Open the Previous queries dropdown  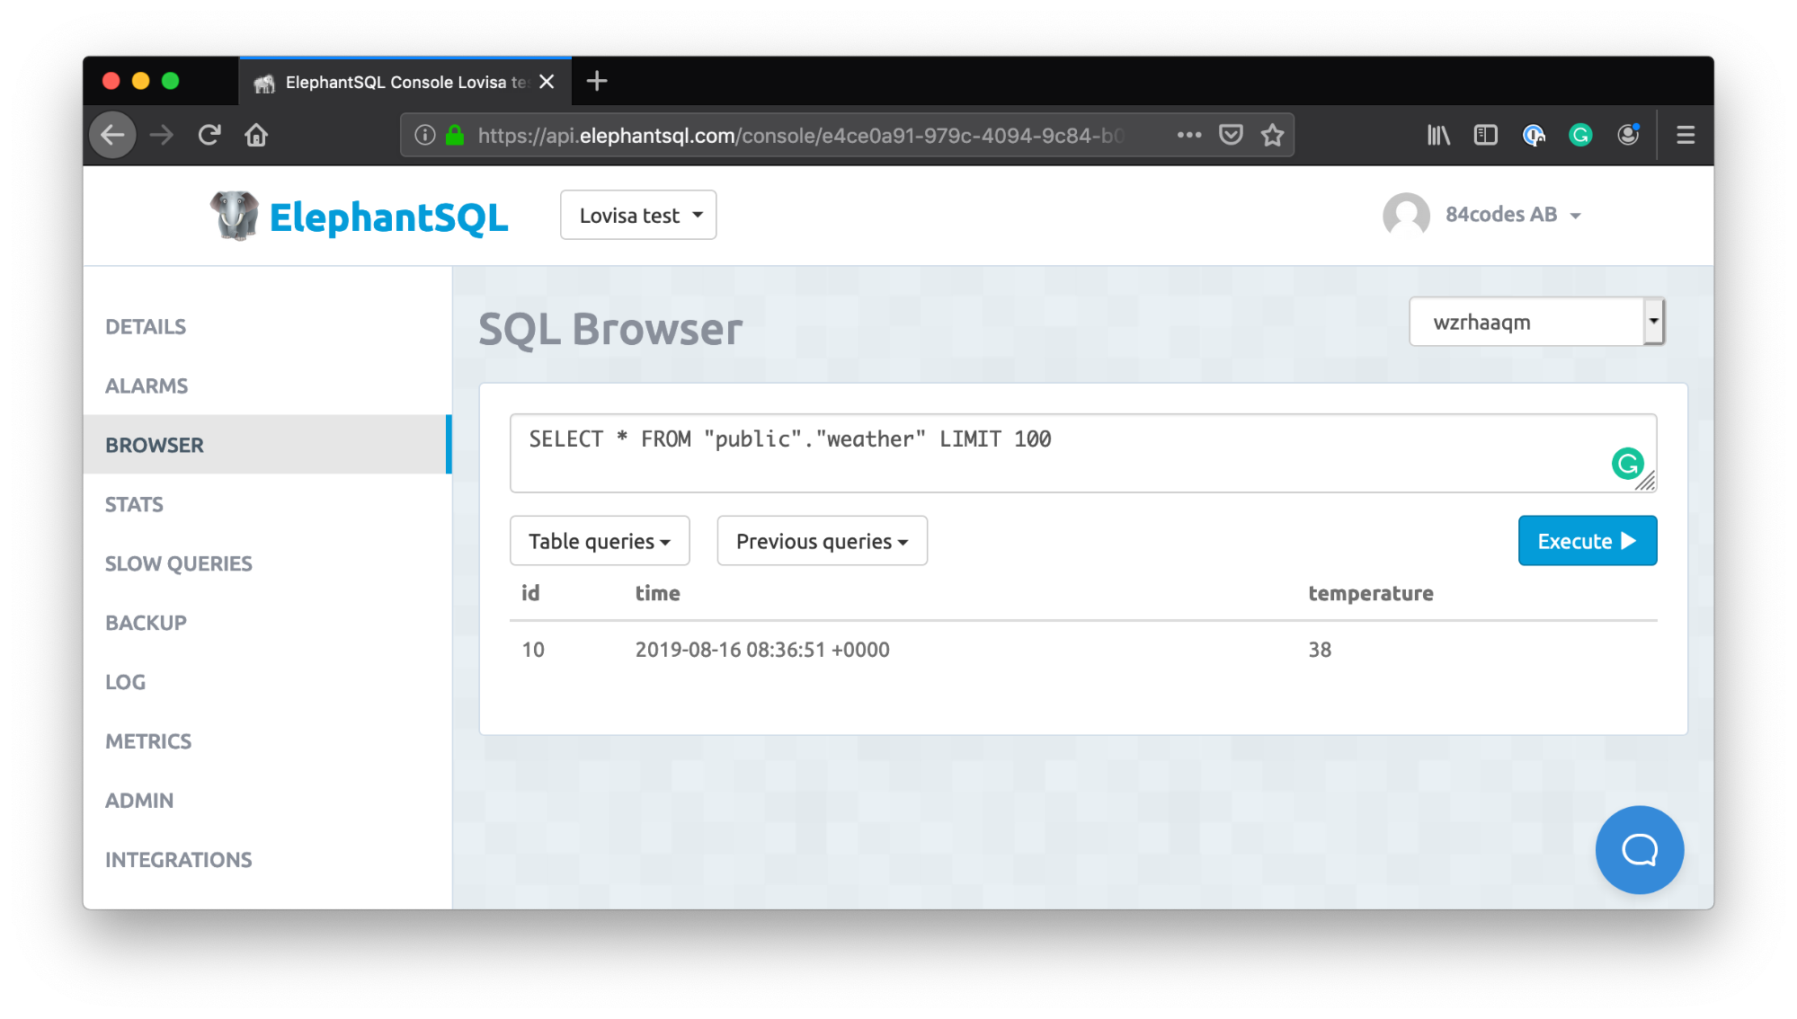pos(822,541)
